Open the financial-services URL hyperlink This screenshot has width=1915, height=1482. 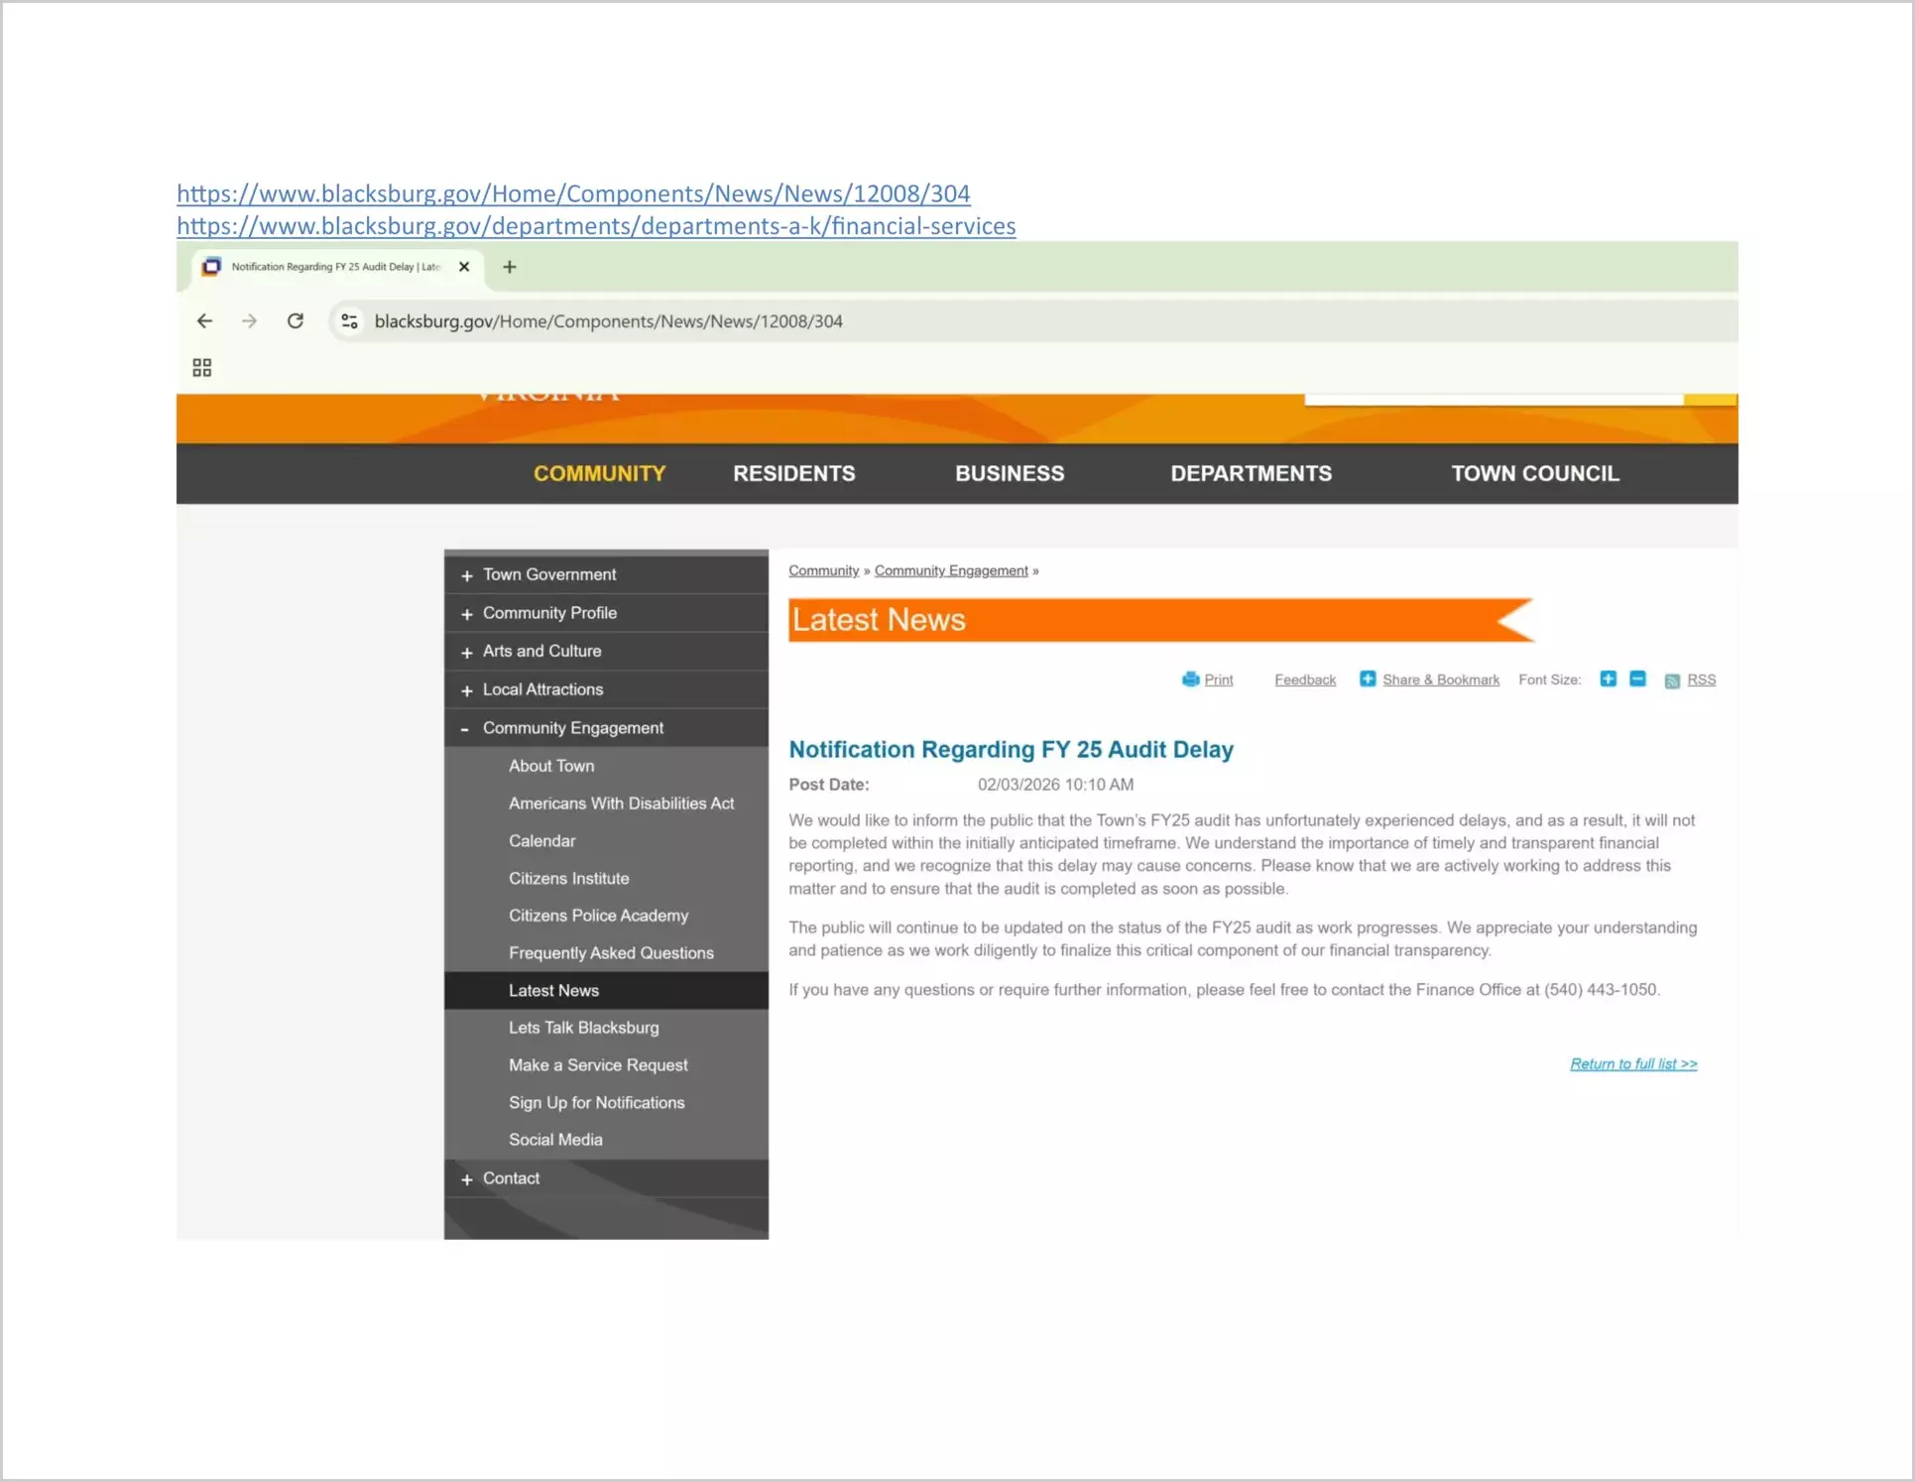click(x=596, y=226)
